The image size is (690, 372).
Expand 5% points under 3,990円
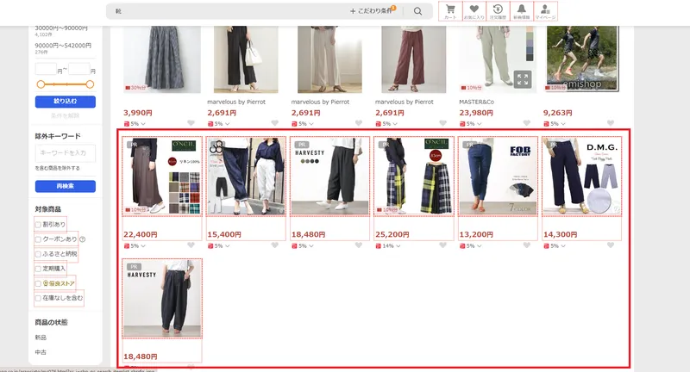click(x=135, y=124)
